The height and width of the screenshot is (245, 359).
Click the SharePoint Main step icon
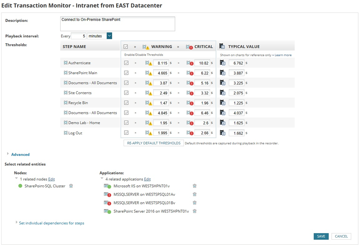tap(66, 73)
